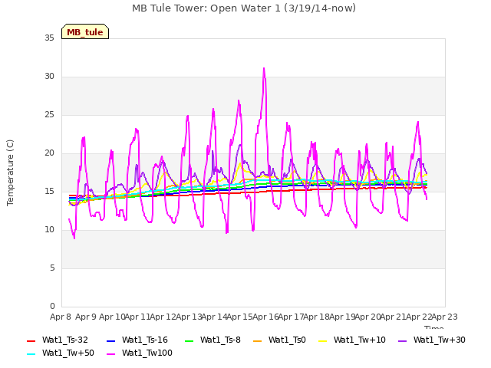Screen dimensions: 491x368
Task: Click the 20 y-axis tick label
Action: pyautogui.click(x=49, y=153)
